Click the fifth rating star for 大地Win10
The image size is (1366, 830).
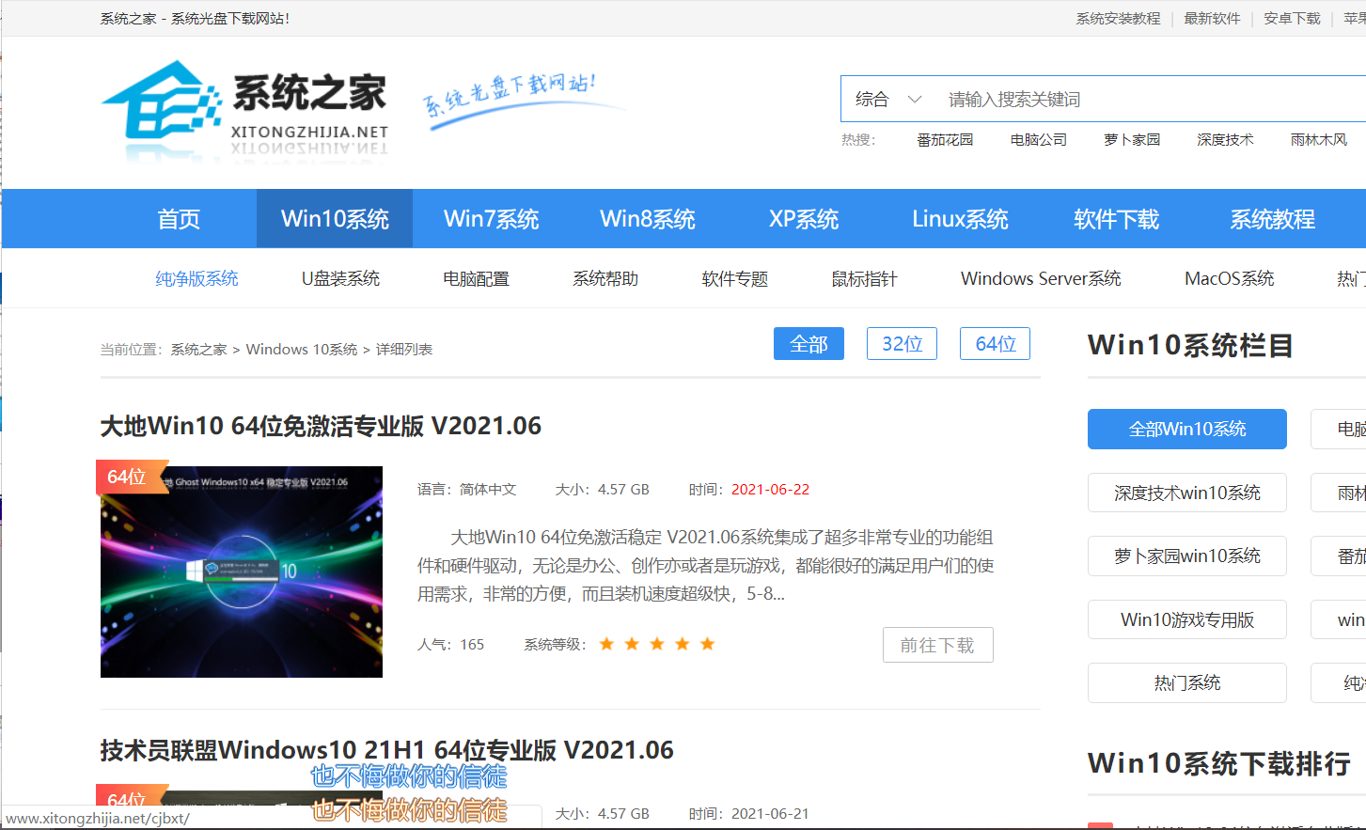tap(707, 643)
